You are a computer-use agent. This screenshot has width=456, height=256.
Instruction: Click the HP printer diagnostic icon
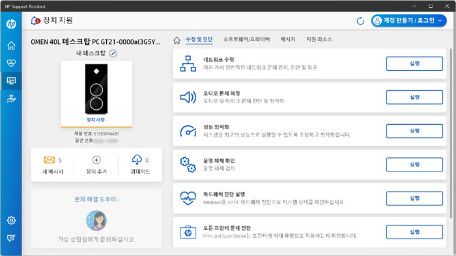click(188, 232)
